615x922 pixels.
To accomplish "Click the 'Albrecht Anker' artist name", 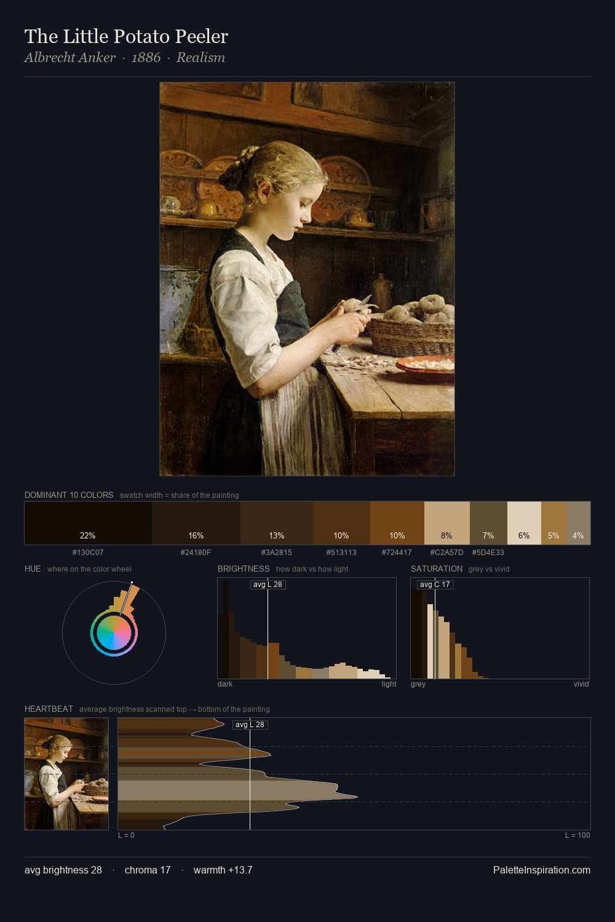I will pos(70,57).
